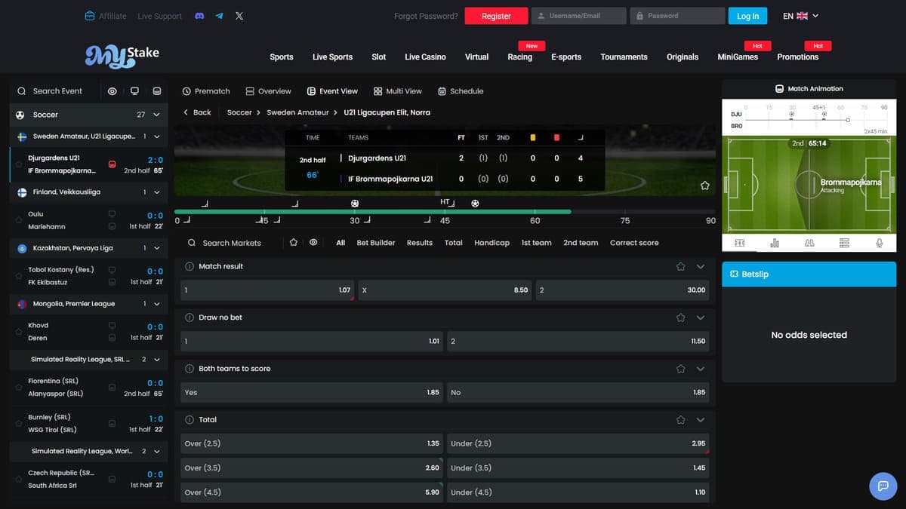The width and height of the screenshot is (906, 509).
Task: Click the info icon beside Draw no bet
Action: click(190, 317)
